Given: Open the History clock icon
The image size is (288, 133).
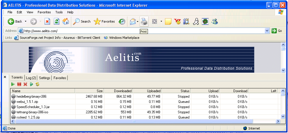Looking at the screenshot, I should click(x=122, y=21).
